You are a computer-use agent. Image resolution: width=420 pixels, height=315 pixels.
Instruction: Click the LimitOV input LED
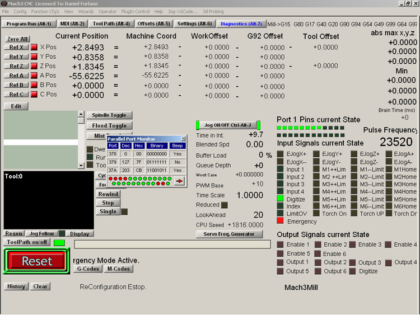[x=280, y=213]
